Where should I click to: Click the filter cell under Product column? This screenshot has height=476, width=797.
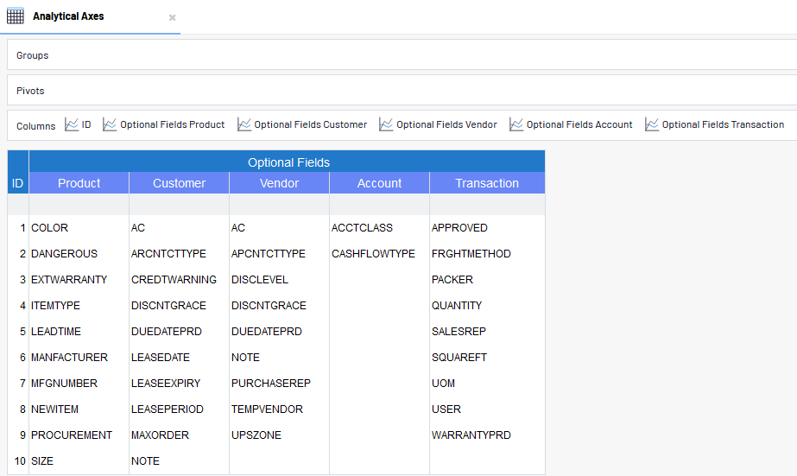tap(79, 205)
